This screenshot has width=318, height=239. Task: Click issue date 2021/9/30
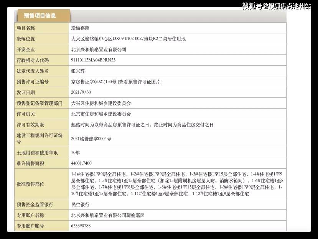[81, 92]
